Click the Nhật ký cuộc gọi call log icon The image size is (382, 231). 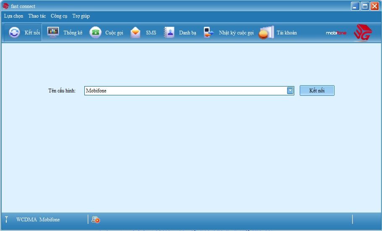click(209, 33)
